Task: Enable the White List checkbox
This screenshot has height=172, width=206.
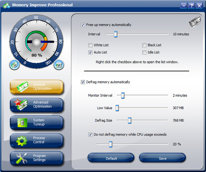Action: [90, 45]
